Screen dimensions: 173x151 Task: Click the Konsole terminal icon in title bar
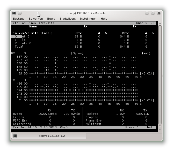[x=14, y=13]
